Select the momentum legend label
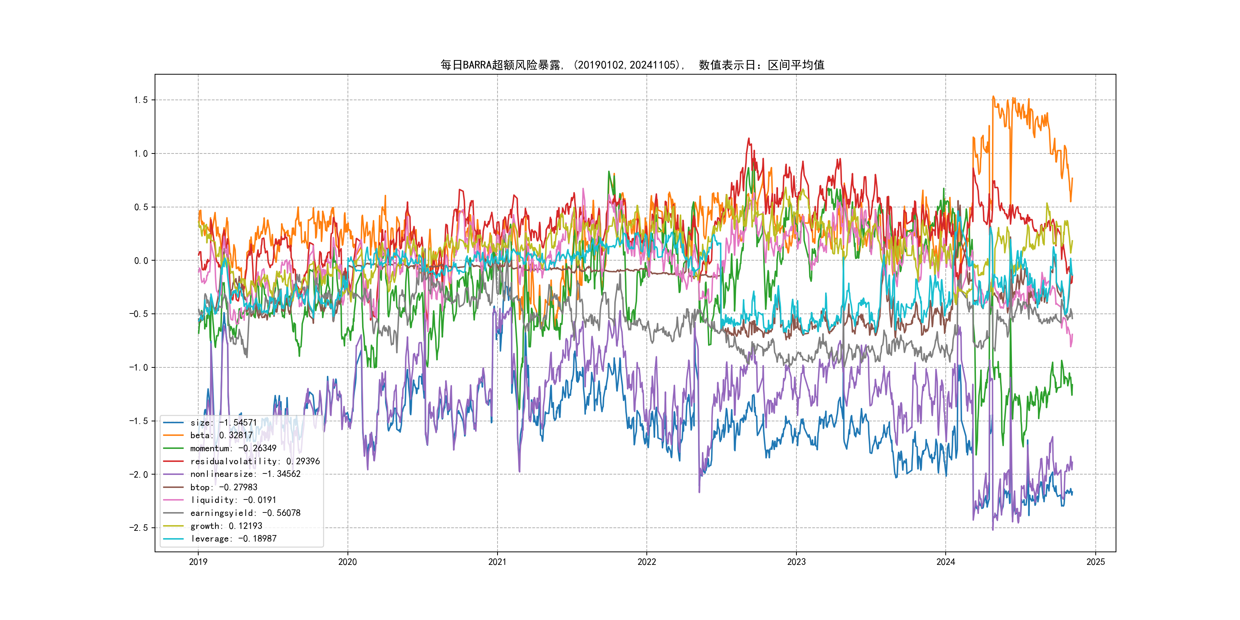This screenshot has height=620, width=1240. (x=233, y=448)
